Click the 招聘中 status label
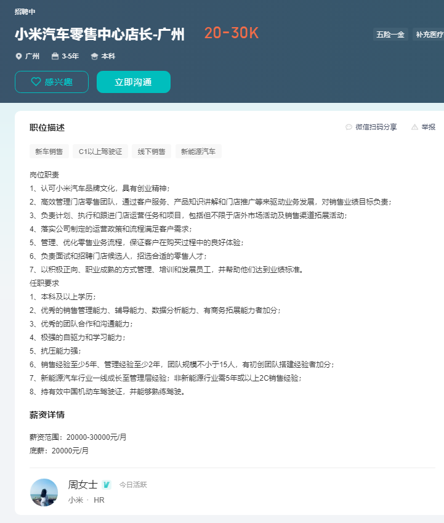 coord(25,12)
